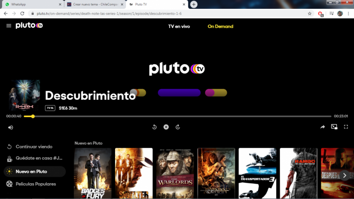The image size is (354, 199).
Task: Open Chrome three-dot menu
Action: click(x=348, y=13)
